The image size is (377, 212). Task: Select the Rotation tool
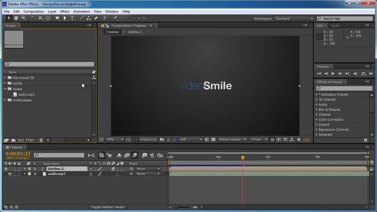click(33, 18)
